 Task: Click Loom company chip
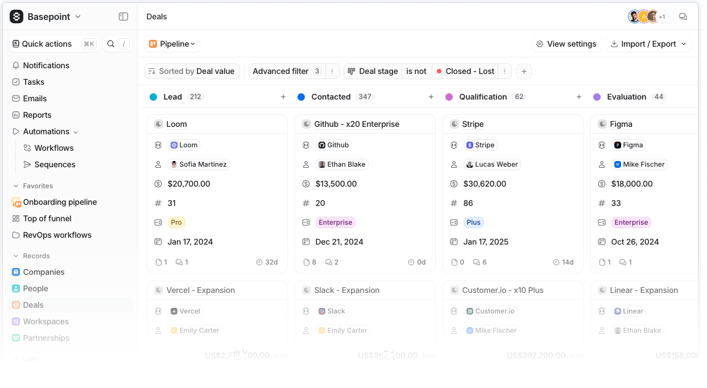(x=184, y=145)
